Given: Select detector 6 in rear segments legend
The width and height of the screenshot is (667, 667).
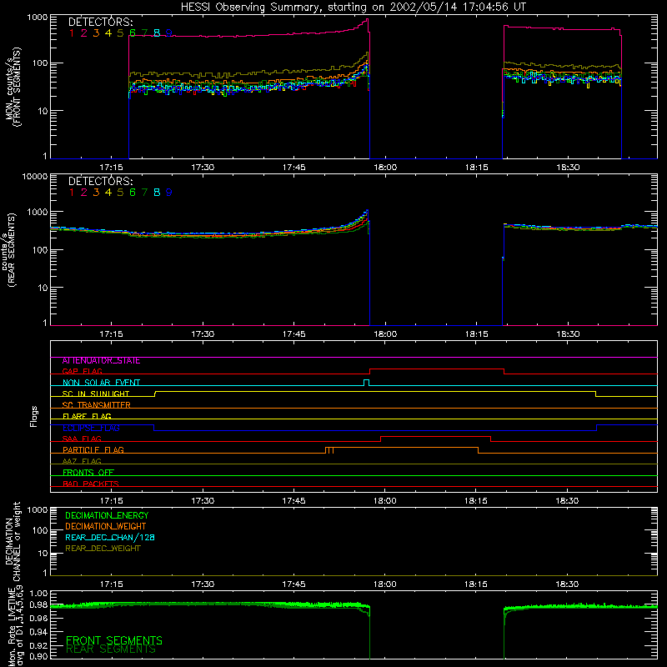Looking at the screenshot, I should 133,193.
